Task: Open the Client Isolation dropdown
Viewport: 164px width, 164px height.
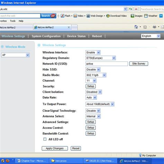Action: click(x=94, y=92)
